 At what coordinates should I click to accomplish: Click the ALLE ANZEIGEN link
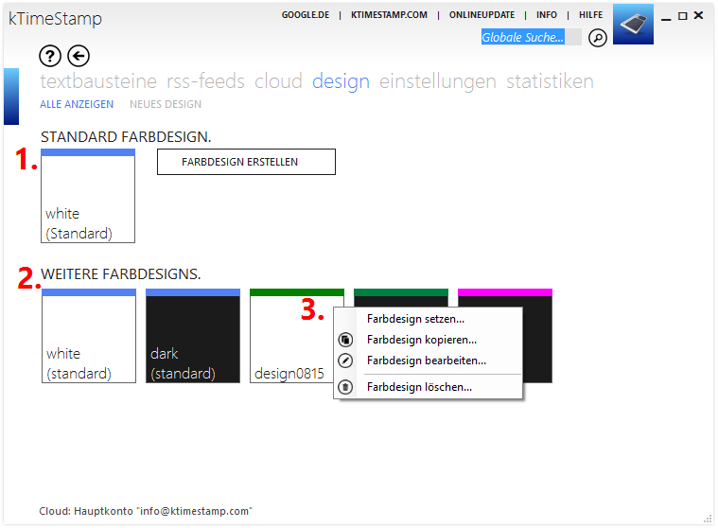(77, 104)
